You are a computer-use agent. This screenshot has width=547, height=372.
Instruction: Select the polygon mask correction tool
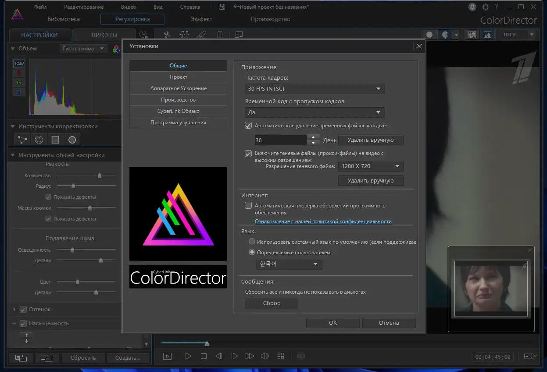(x=22, y=140)
